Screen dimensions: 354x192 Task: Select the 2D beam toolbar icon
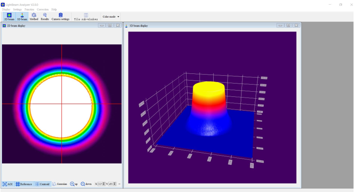[9, 17]
